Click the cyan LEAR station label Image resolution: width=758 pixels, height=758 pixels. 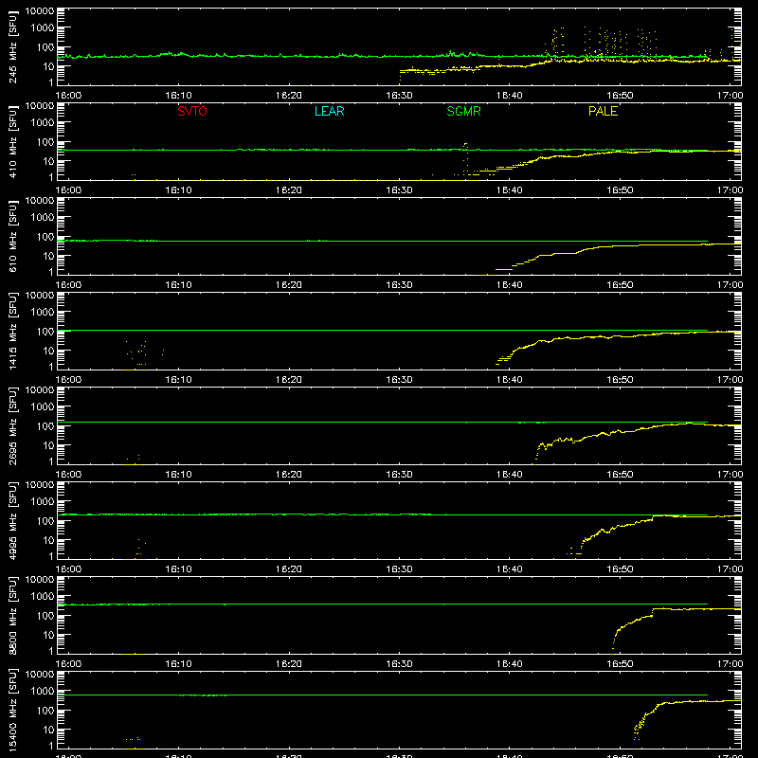(x=329, y=111)
